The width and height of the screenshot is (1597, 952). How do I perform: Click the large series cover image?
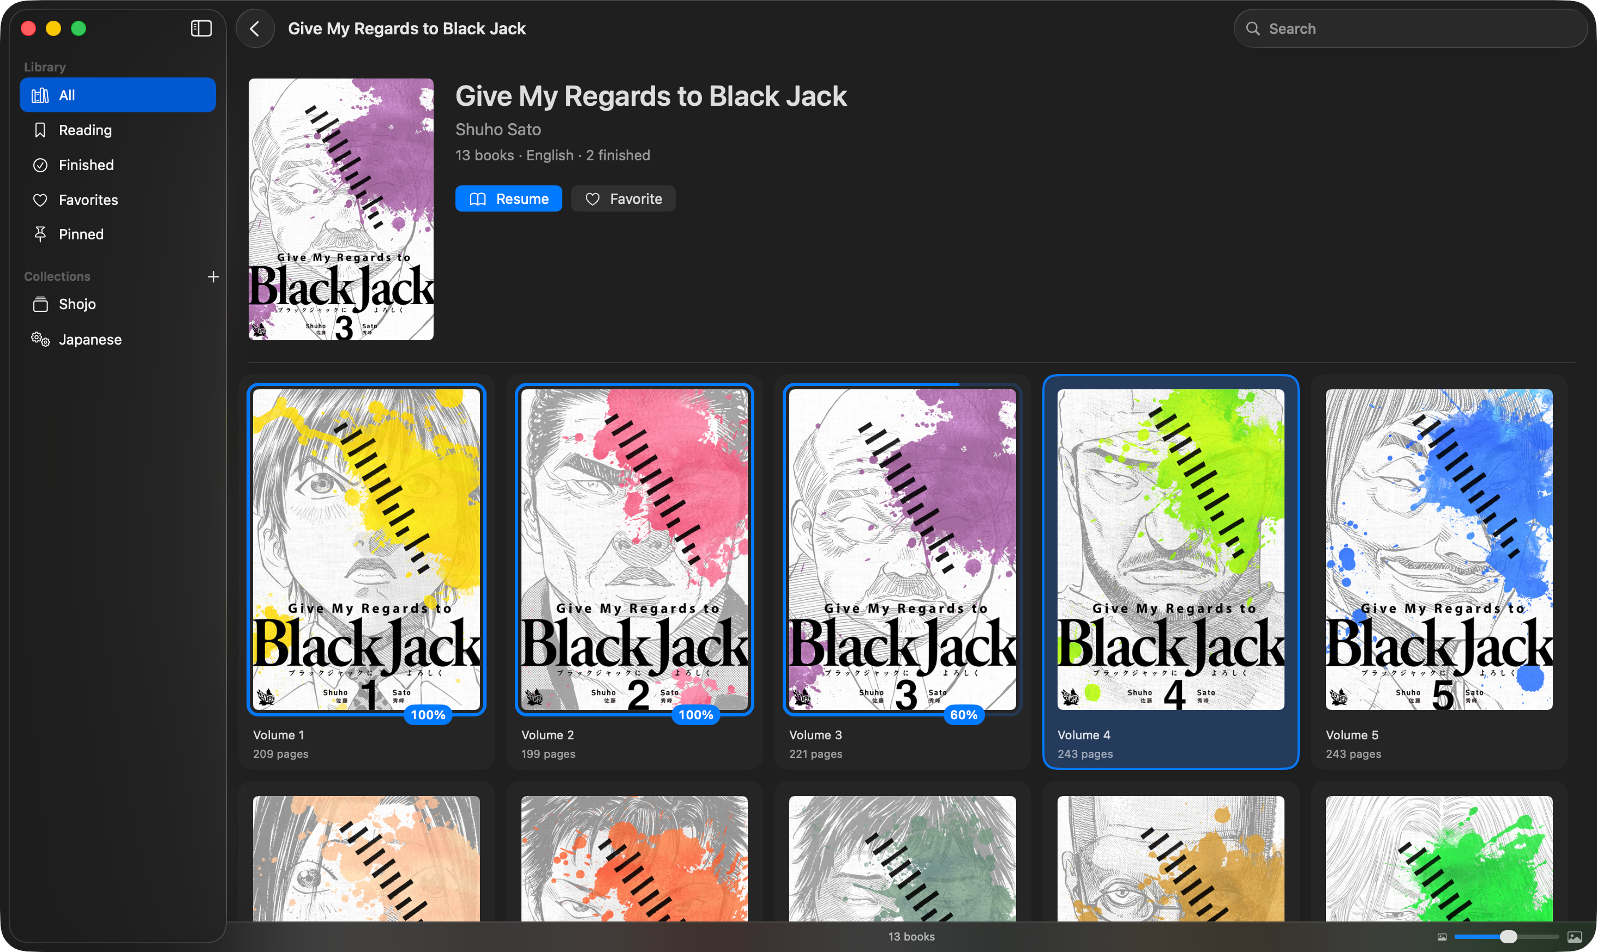[x=341, y=209]
